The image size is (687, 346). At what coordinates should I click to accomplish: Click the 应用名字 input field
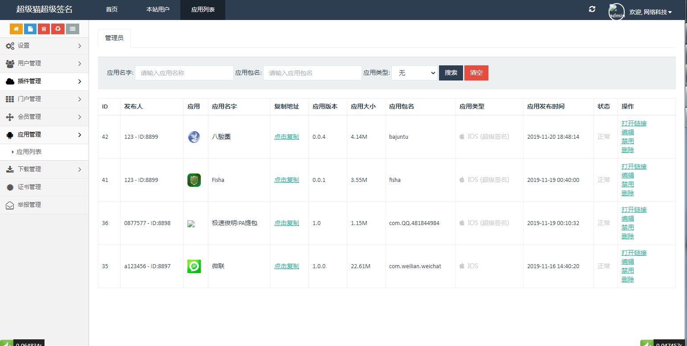pyautogui.click(x=184, y=73)
